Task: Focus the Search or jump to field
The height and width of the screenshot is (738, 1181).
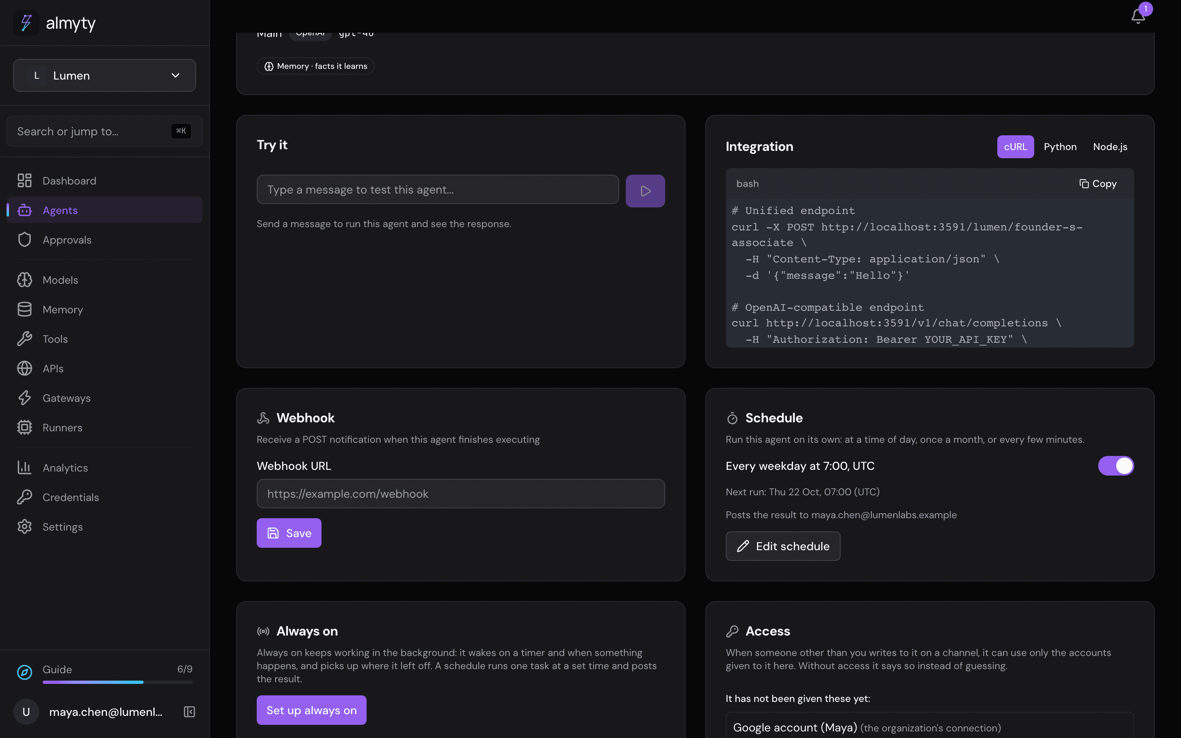Action: 105,131
